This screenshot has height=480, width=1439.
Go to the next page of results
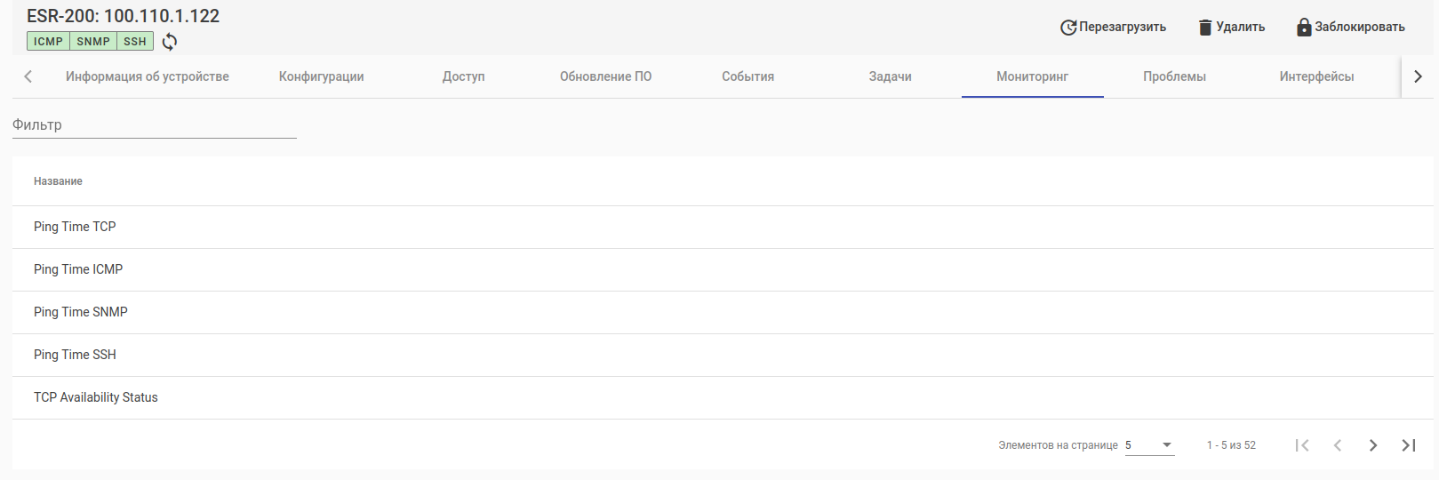[1373, 445]
